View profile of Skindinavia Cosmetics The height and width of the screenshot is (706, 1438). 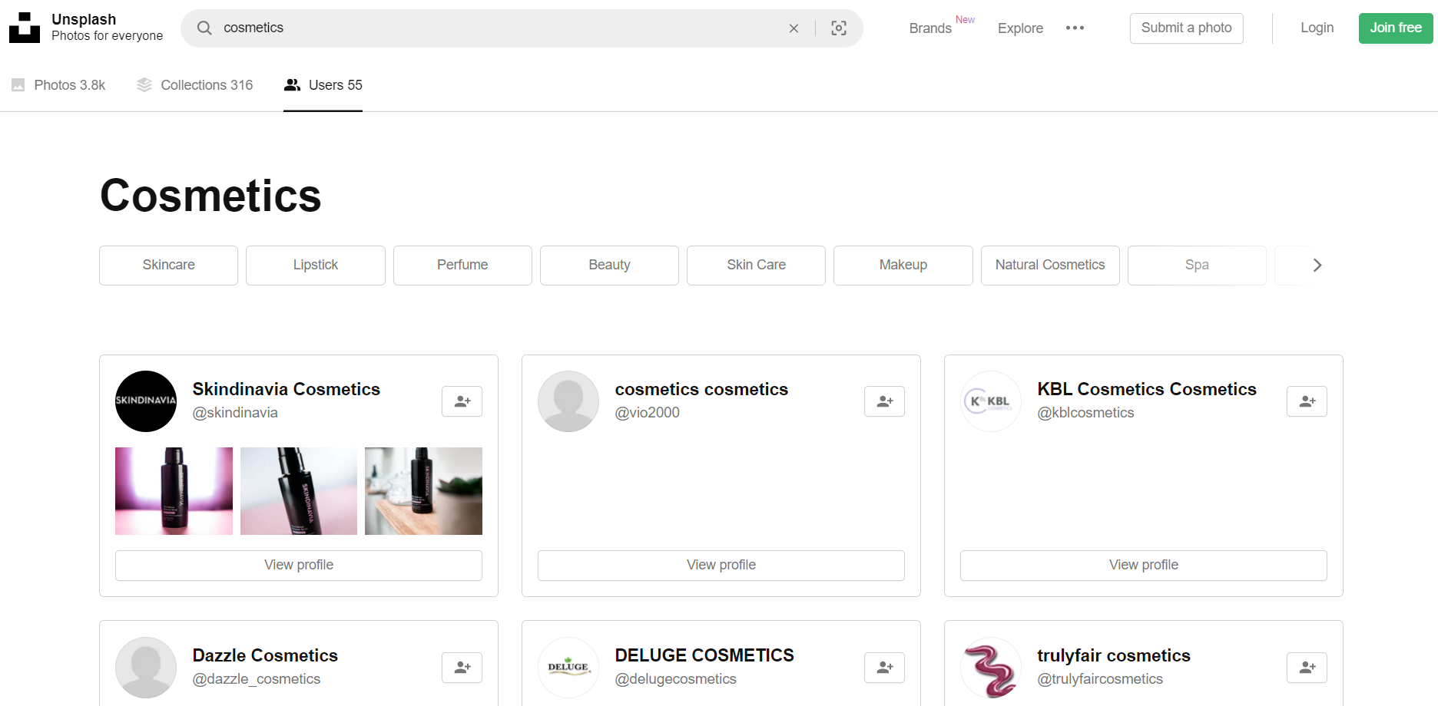click(299, 565)
